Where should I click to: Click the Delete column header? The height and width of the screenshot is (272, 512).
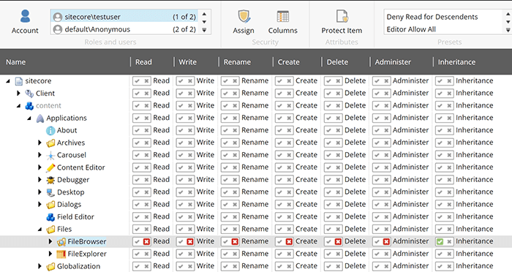337,62
